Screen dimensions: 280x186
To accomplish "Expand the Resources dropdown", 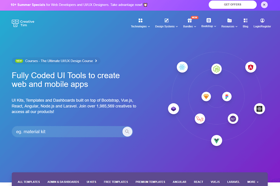I will (x=229, y=23).
